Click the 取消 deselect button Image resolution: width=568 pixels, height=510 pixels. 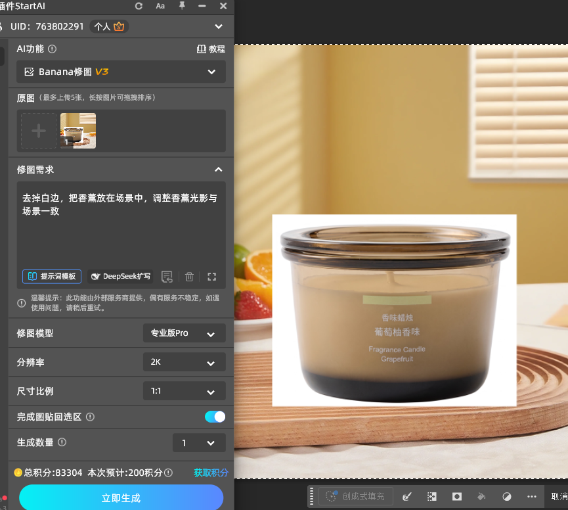[x=559, y=496]
